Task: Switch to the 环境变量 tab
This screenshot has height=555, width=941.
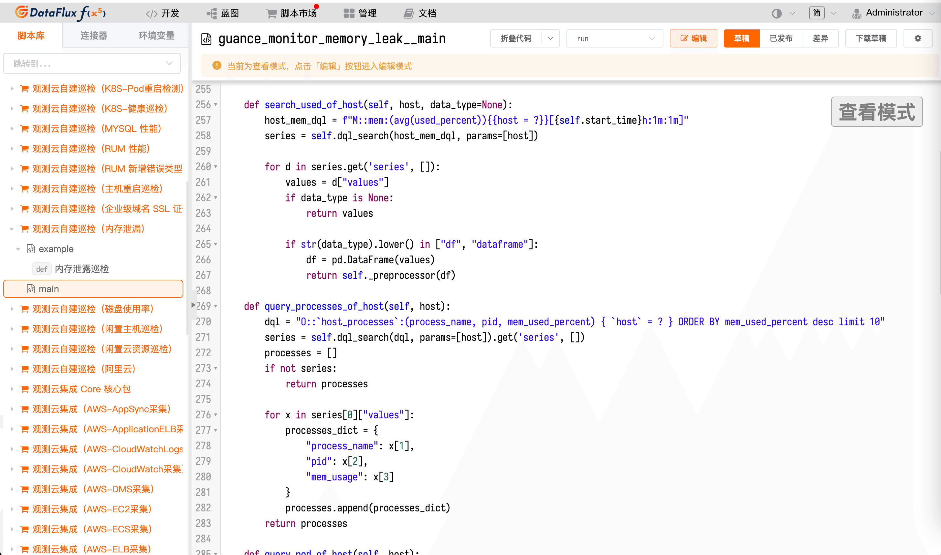Action: [156, 36]
